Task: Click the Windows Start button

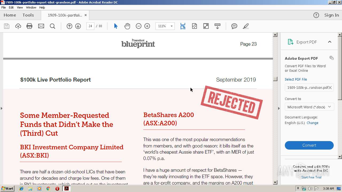Action: coord(7,189)
